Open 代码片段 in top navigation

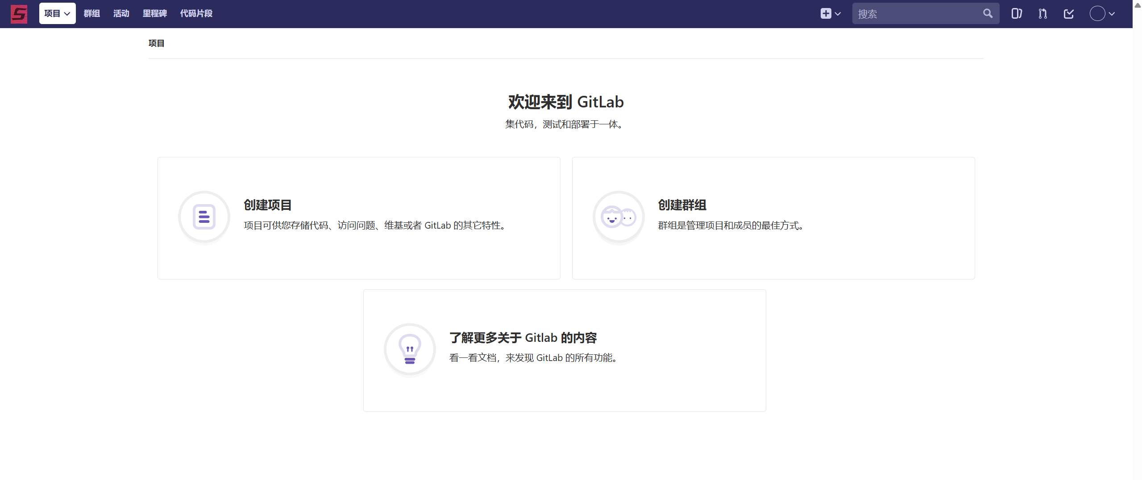tap(196, 13)
